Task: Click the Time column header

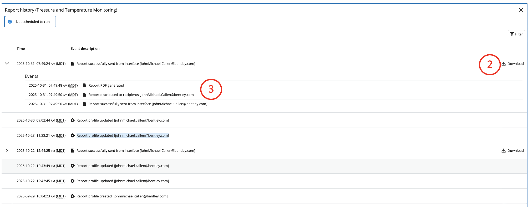Action: pyautogui.click(x=21, y=49)
